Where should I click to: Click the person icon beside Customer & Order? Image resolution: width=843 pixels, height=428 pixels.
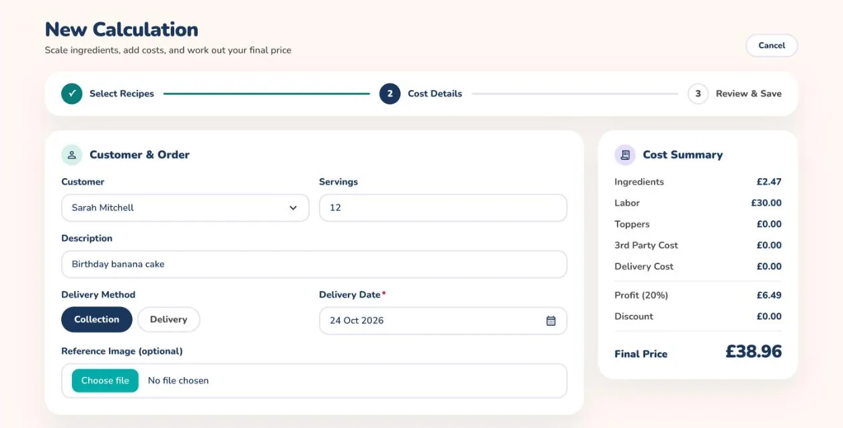pos(72,155)
